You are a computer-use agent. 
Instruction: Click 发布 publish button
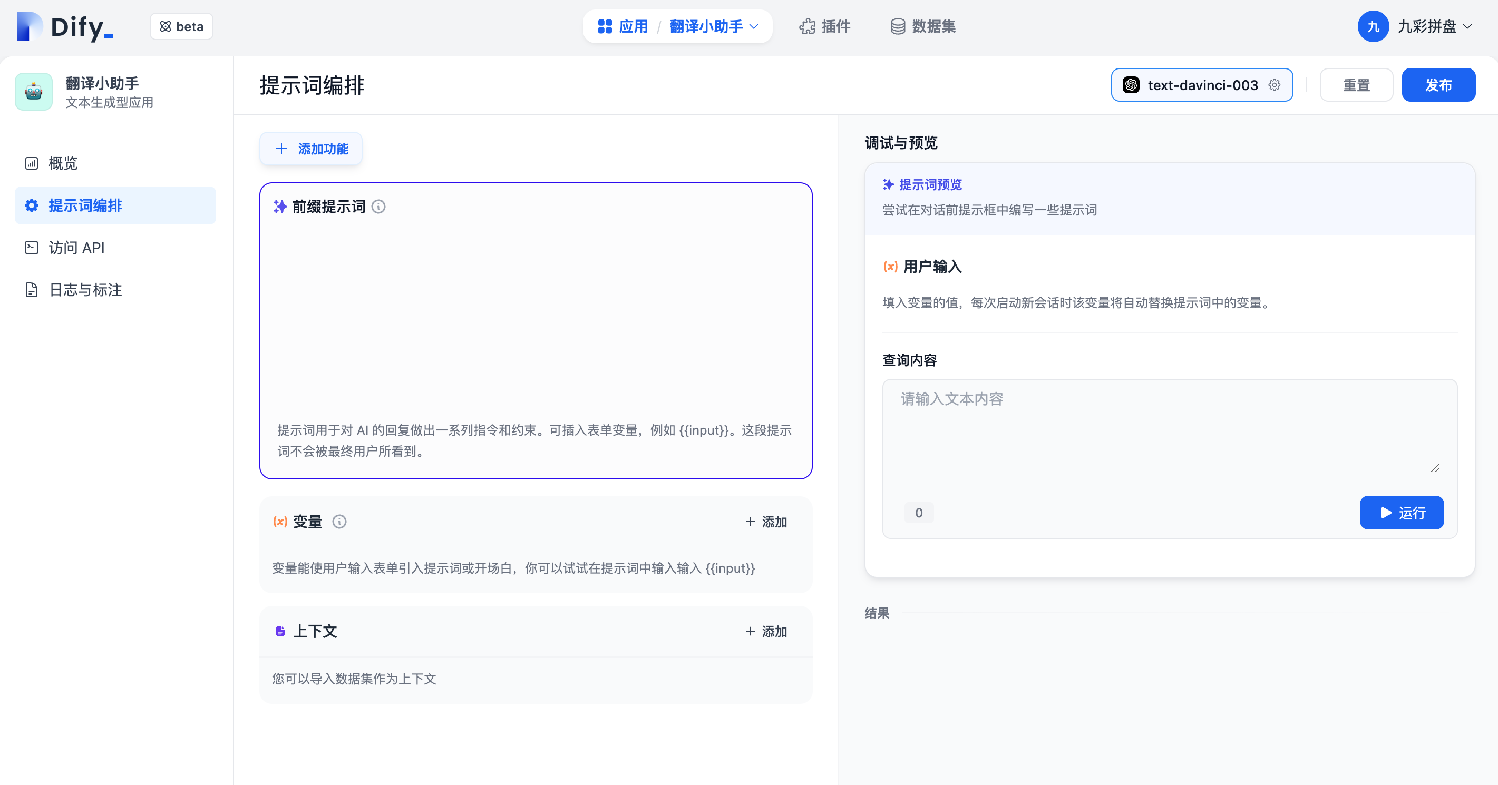point(1437,85)
